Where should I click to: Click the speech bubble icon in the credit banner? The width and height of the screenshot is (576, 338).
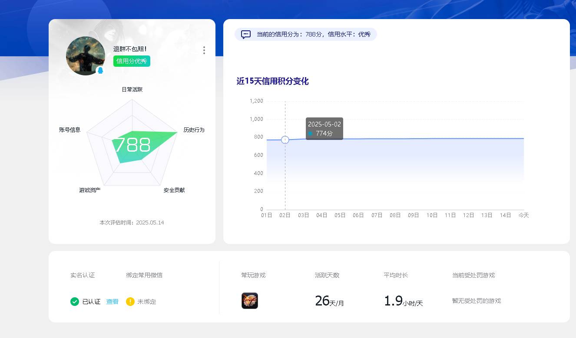[246, 34]
